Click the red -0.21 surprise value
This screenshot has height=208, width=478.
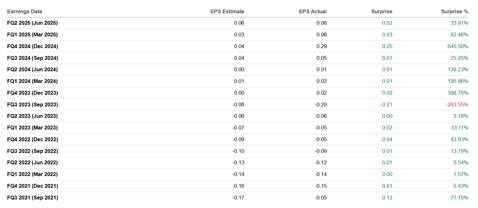[x=386, y=104]
